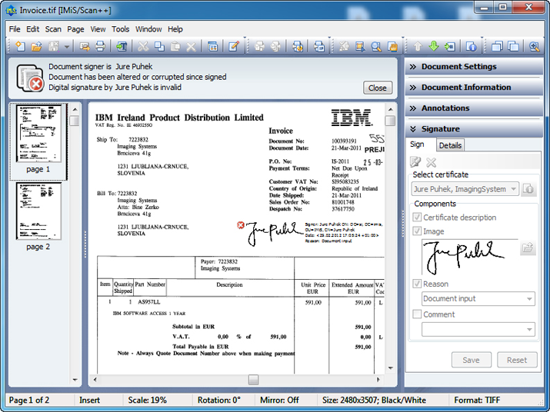This screenshot has width=550, height=412.
Task: Expand the Annotations panel
Action: pyautogui.click(x=474, y=108)
